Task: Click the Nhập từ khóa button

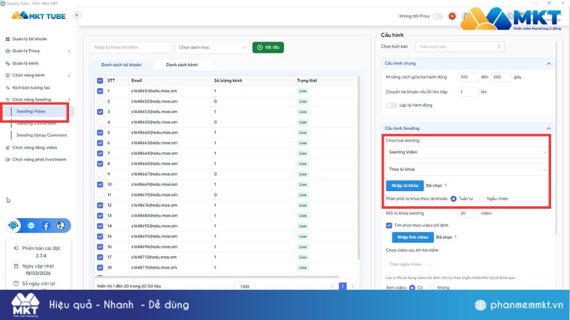Action: [x=405, y=185]
